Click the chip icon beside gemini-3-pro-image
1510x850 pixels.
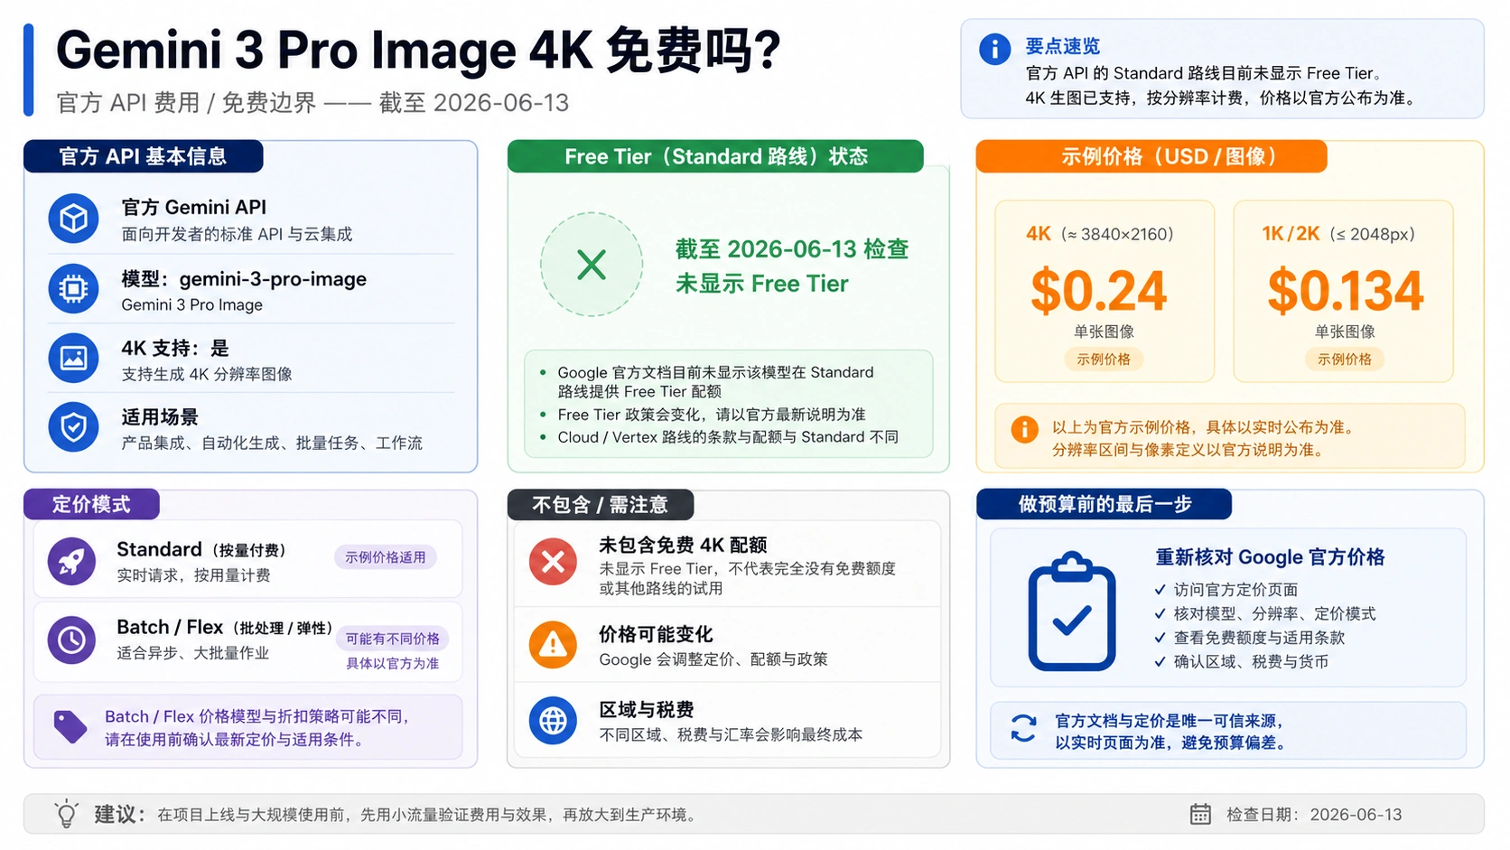[x=73, y=288]
